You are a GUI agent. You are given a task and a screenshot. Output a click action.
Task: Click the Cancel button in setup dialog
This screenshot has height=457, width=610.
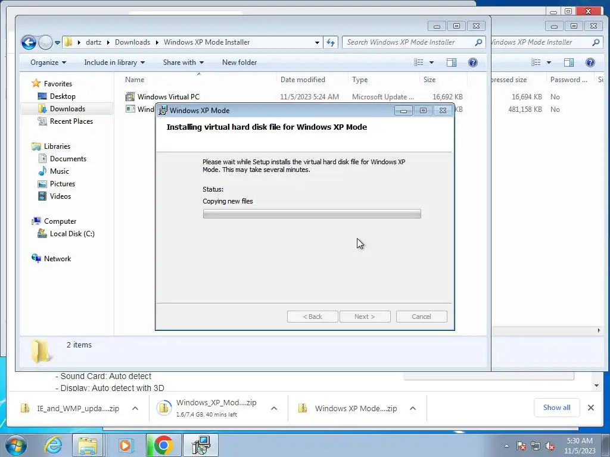tap(421, 317)
